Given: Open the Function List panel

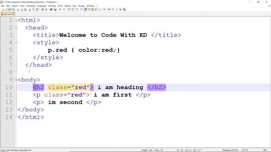Looking at the screenshot, I should click(x=97, y=9).
